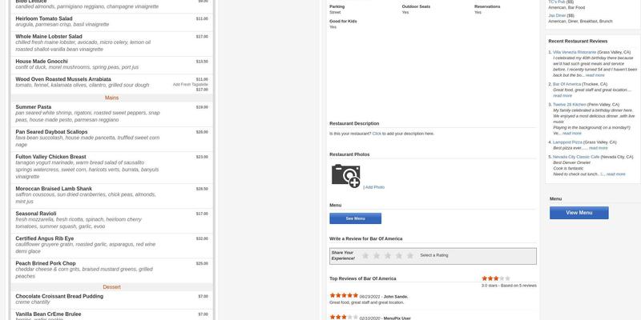This screenshot has width=641, height=320.
Task: Select the third rating star
Action: point(388,255)
